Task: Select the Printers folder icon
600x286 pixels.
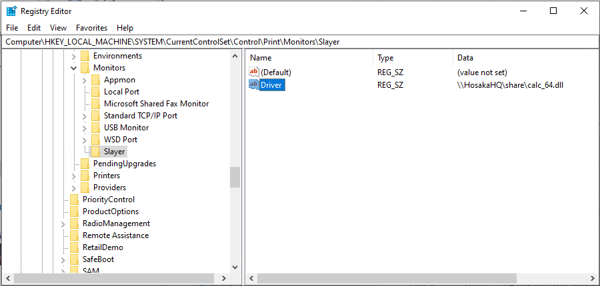Action: pos(85,176)
